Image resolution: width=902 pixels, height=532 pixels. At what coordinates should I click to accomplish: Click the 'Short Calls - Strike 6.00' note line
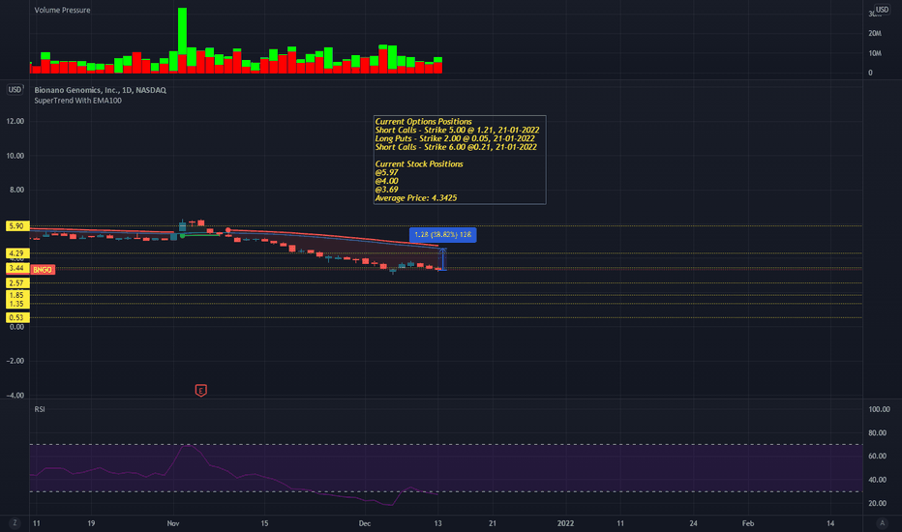coord(456,147)
